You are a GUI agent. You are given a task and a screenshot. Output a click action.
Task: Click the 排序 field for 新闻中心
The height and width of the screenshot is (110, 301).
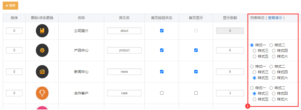click(14, 72)
